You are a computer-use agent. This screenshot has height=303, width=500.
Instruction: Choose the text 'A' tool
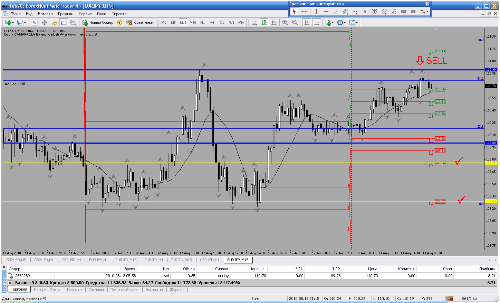click(365, 11)
